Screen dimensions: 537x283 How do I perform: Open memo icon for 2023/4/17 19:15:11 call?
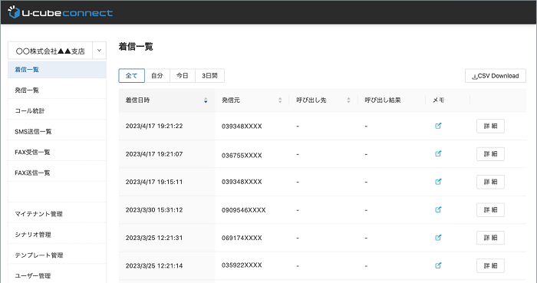point(438,182)
